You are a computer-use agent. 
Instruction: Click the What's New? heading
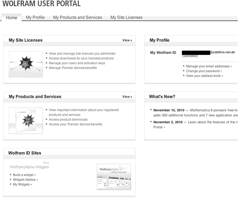point(162,97)
